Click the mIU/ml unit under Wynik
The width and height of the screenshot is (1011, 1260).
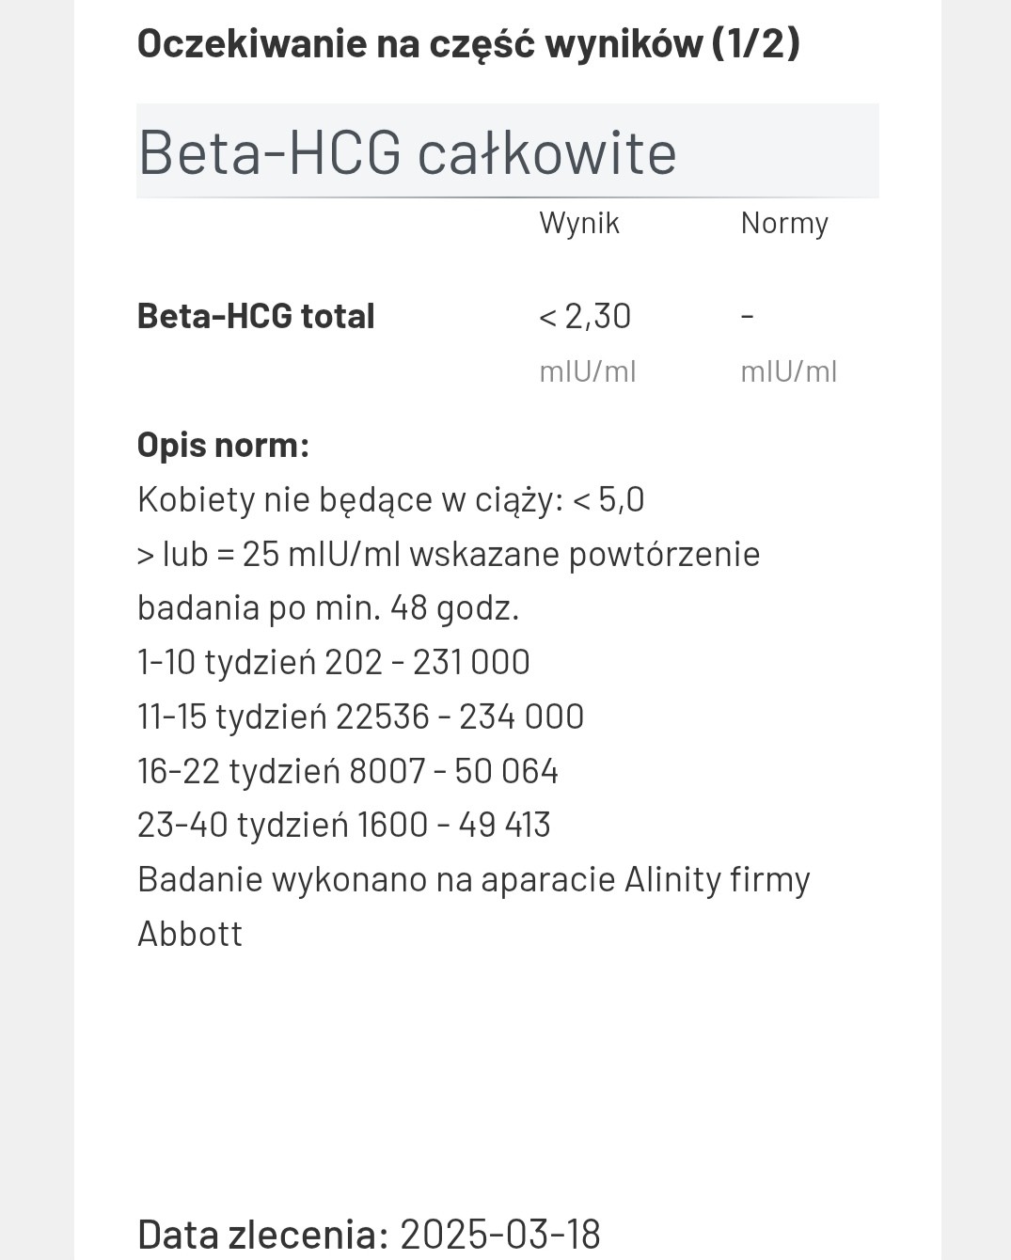click(x=588, y=371)
